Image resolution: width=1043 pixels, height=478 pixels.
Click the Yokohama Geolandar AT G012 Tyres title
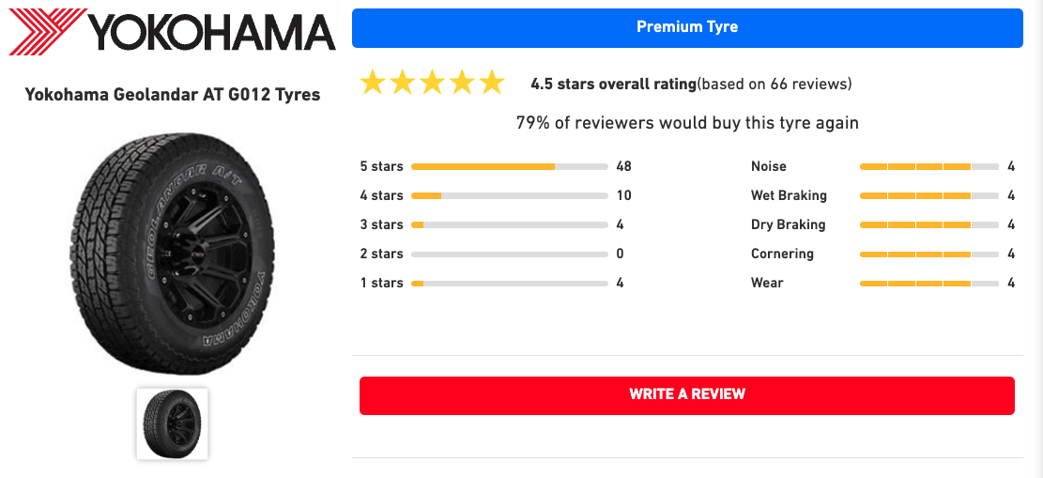(x=173, y=95)
